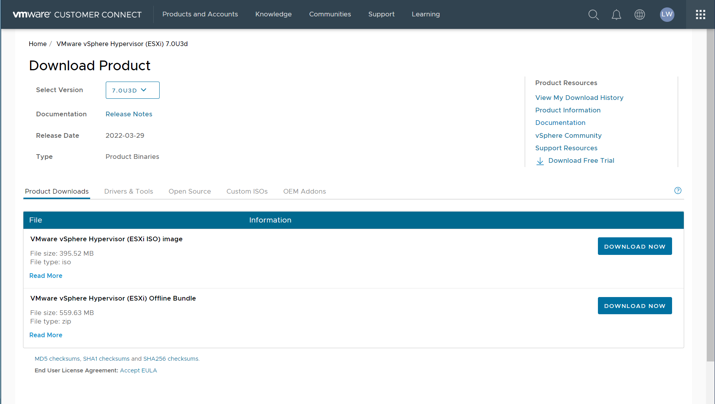This screenshot has height=404, width=715.
Task: Download the ESXi Offline Bundle
Action: 635,306
